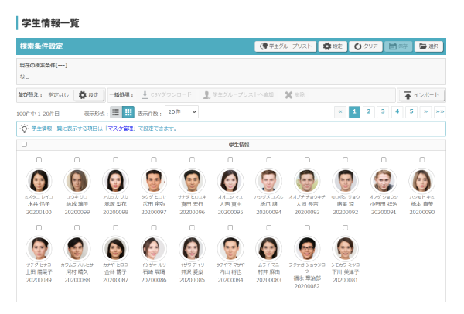464x314 pixels.
Task: Switch to list view display format
Action: click(x=116, y=112)
